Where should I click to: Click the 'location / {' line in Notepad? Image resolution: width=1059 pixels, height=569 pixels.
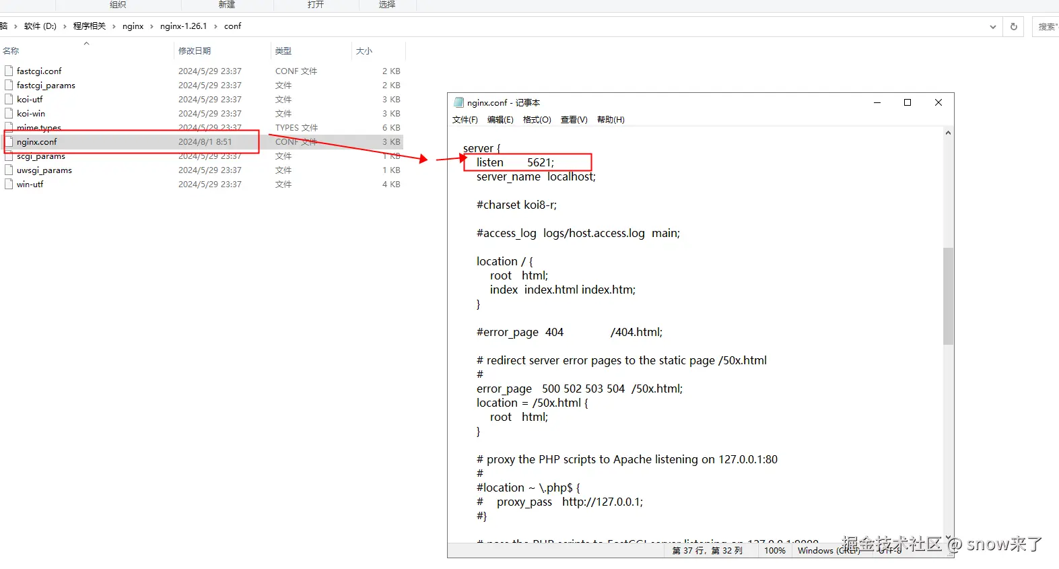504,261
